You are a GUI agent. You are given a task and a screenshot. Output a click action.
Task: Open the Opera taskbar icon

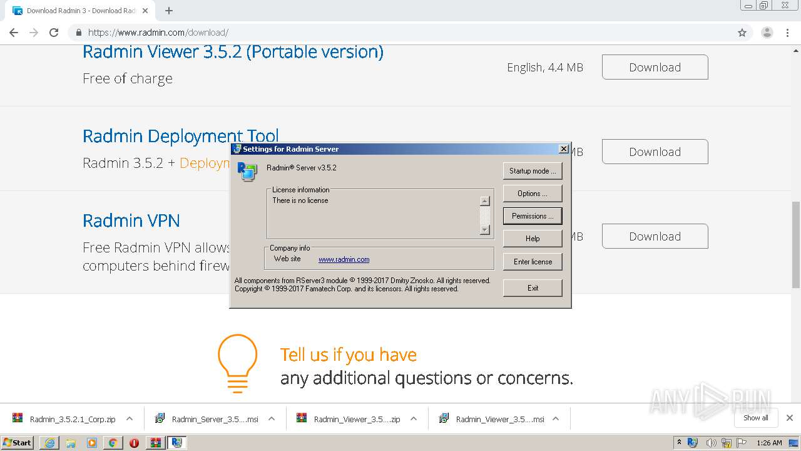tap(134, 443)
